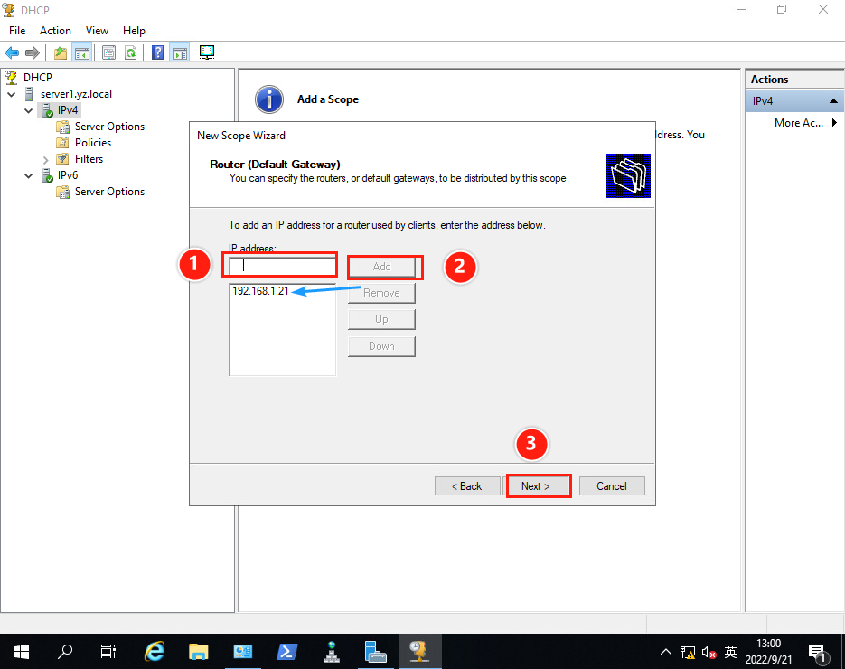The width and height of the screenshot is (845, 669).
Task: Select 192.168.1.21 in router list
Action: click(260, 290)
